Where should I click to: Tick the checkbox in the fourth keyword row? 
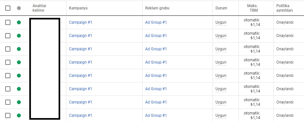[x=8, y=62]
